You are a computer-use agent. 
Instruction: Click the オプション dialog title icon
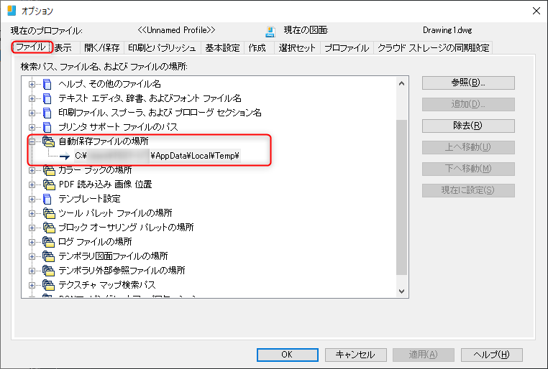point(12,11)
